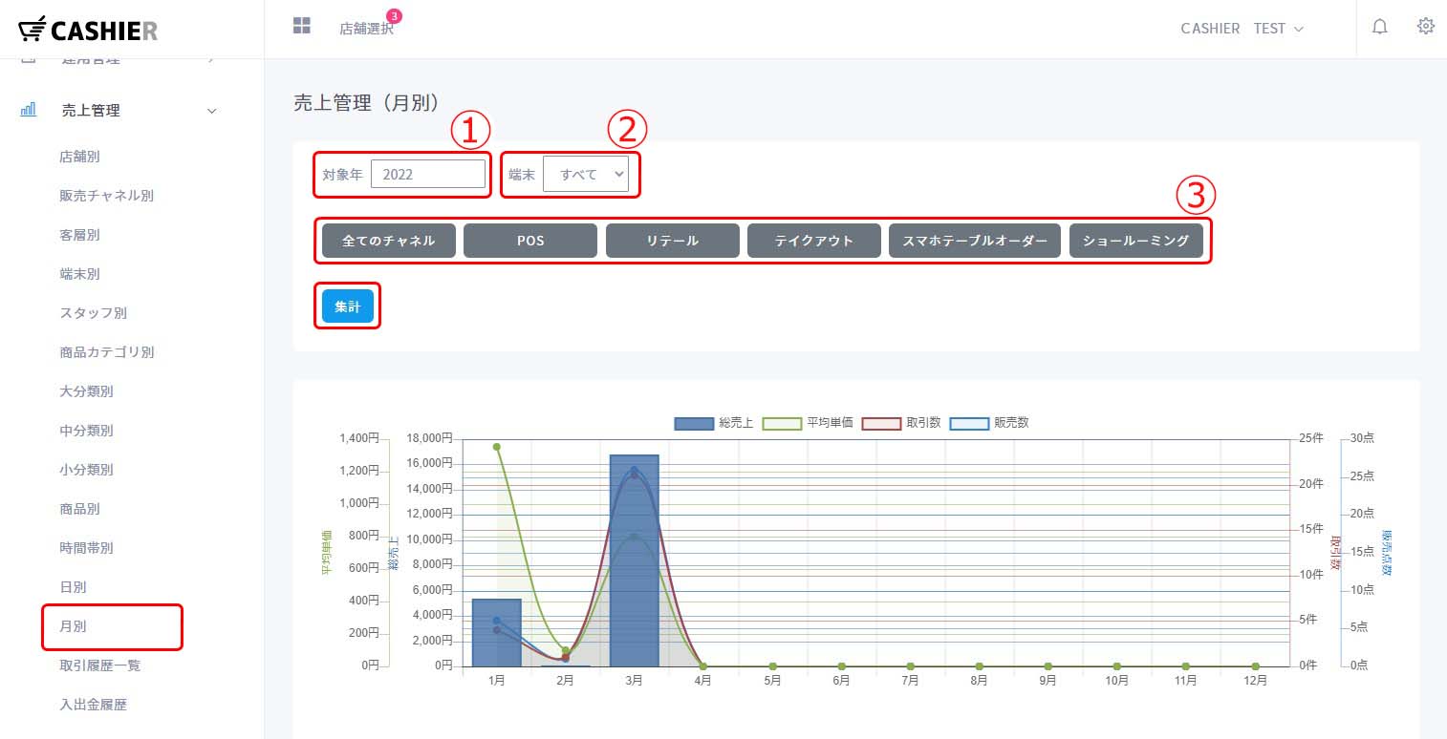Select the POS channel button

tap(530, 241)
